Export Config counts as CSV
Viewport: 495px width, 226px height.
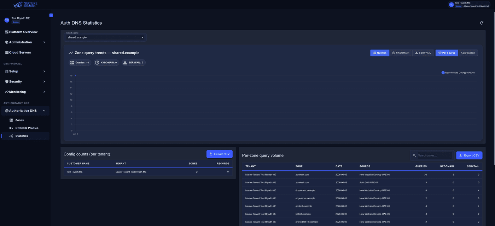(220, 154)
